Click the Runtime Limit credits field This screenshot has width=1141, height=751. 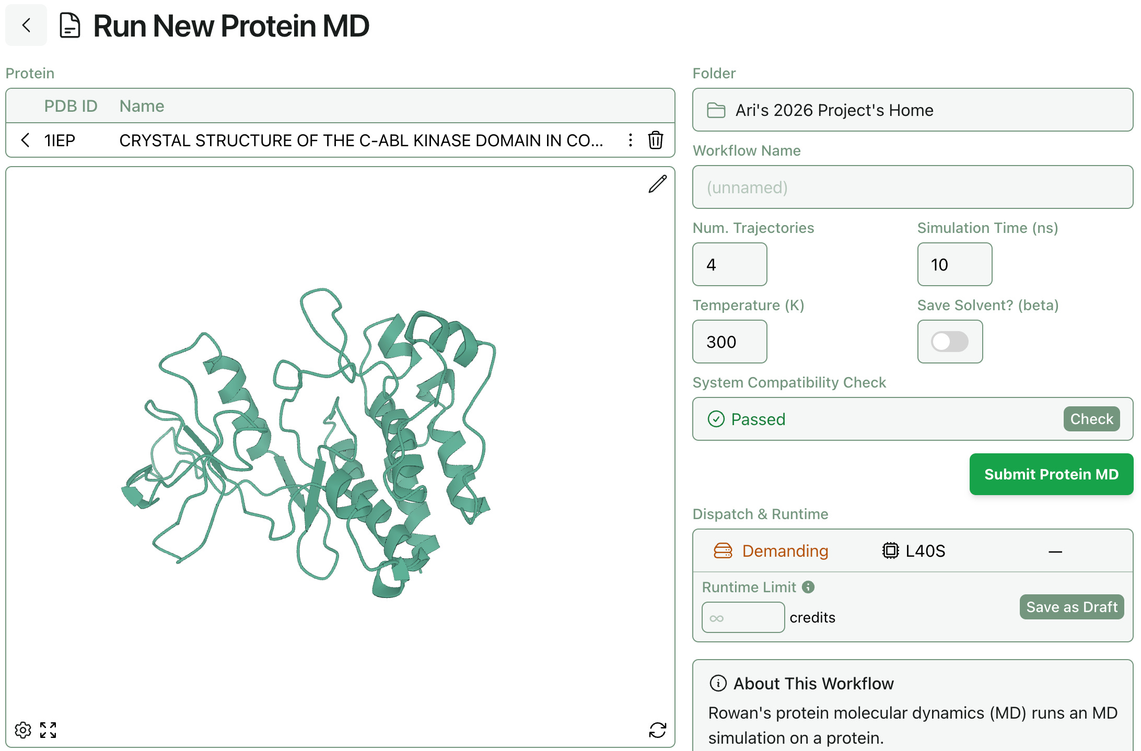pyautogui.click(x=743, y=617)
